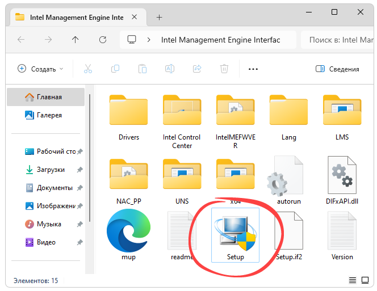
Task: Open the IntelMEFWVER folder
Action: 236,121
